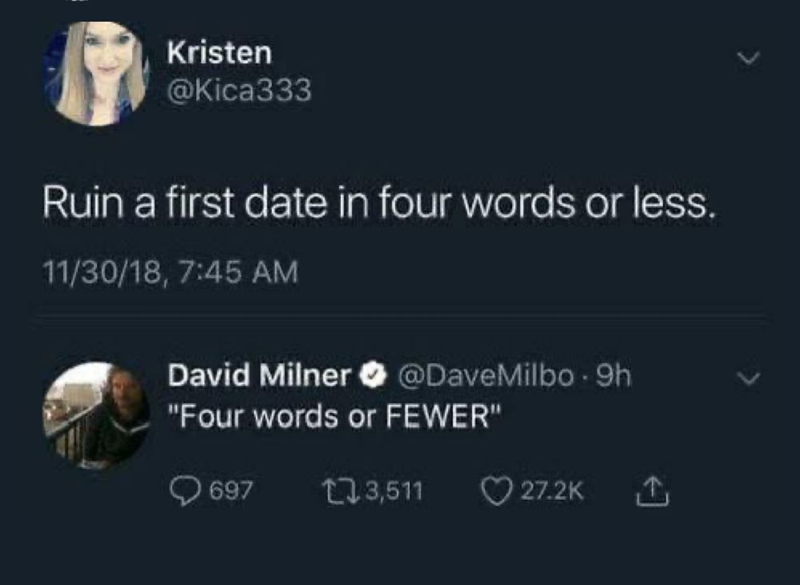
Task: Click the verified badge next to David Milner
Action: click(x=373, y=376)
